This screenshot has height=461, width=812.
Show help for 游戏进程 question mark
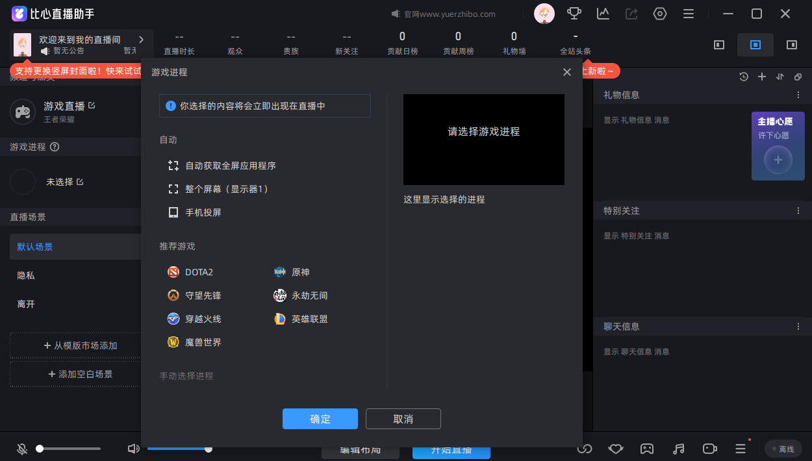(x=55, y=147)
